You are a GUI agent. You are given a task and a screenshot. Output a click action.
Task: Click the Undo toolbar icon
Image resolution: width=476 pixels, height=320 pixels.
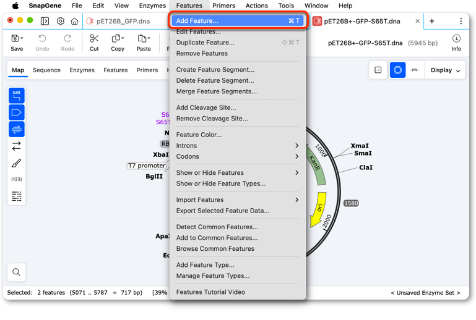(x=42, y=38)
